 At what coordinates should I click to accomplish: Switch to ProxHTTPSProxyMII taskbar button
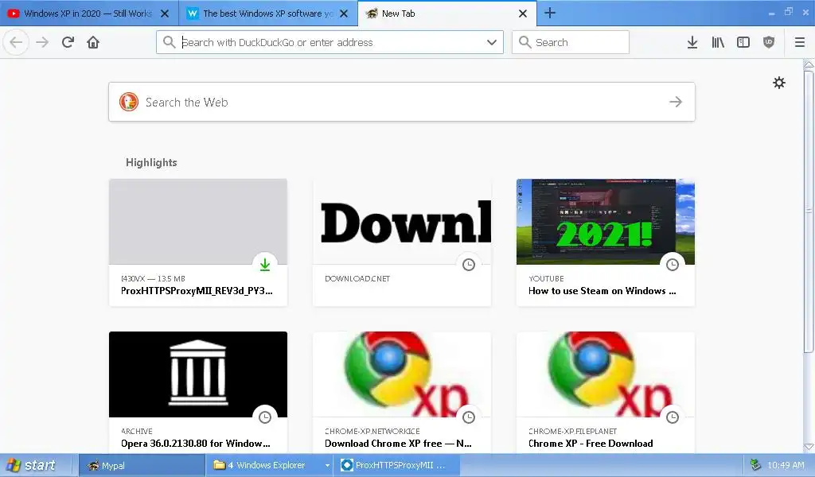tap(398, 465)
